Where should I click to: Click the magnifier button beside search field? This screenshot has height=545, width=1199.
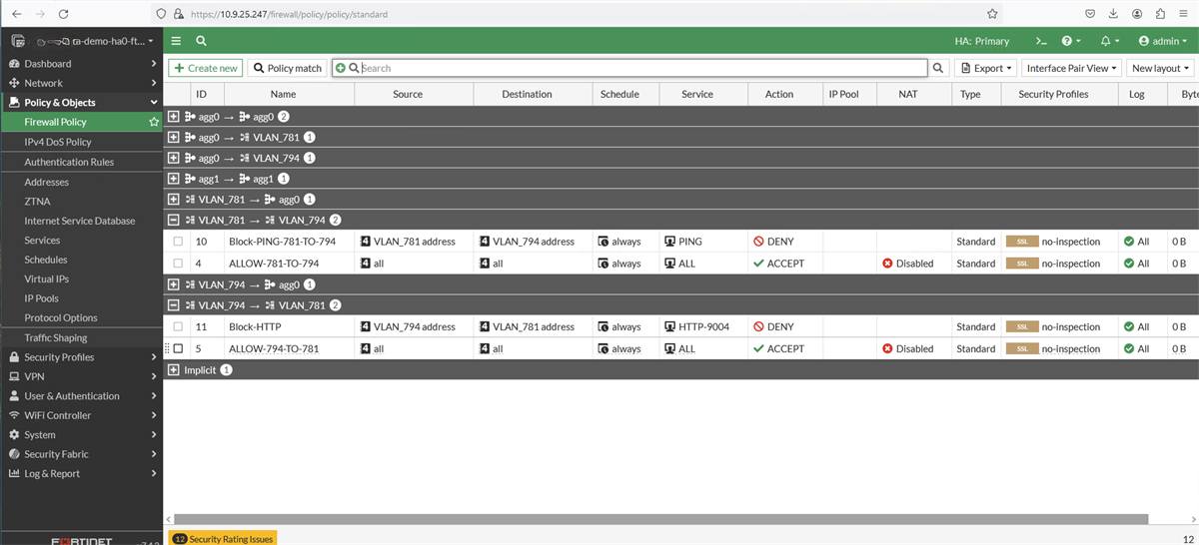point(938,68)
